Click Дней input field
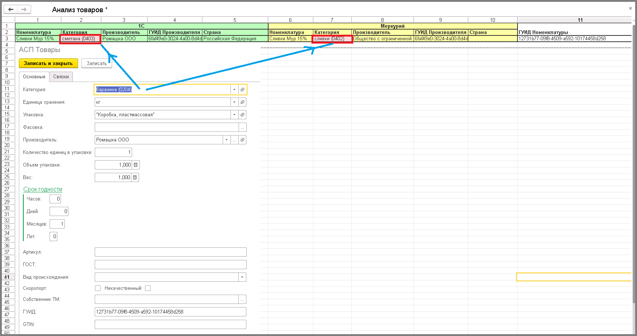Viewport: 637px width, 336px height. [59, 212]
